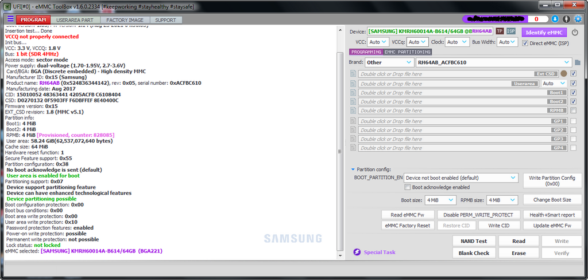Screen dimensions: 588x280
Task: Click the Health+Smart report button
Action: pyautogui.click(x=552, y=215)
